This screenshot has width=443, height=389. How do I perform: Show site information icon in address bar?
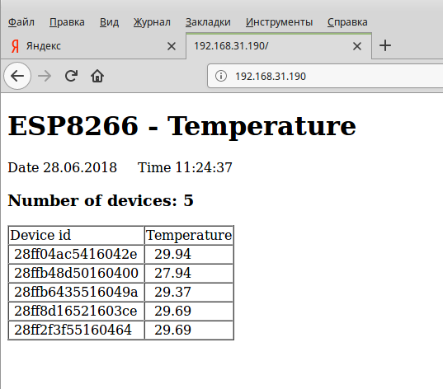(220, 76)
